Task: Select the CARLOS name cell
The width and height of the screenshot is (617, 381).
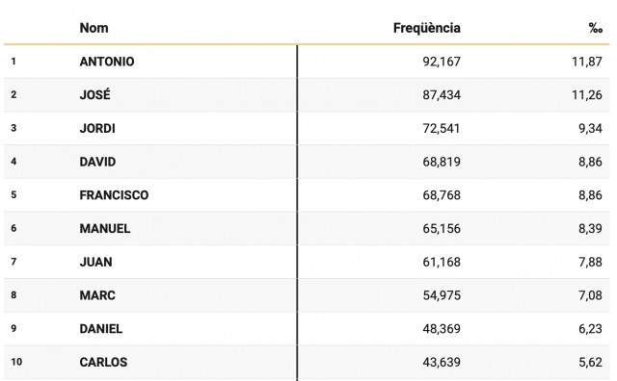Action: [x=103, y=362]
